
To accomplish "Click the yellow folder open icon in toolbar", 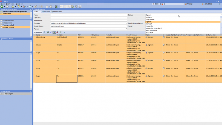I will [x=13, y=6].
